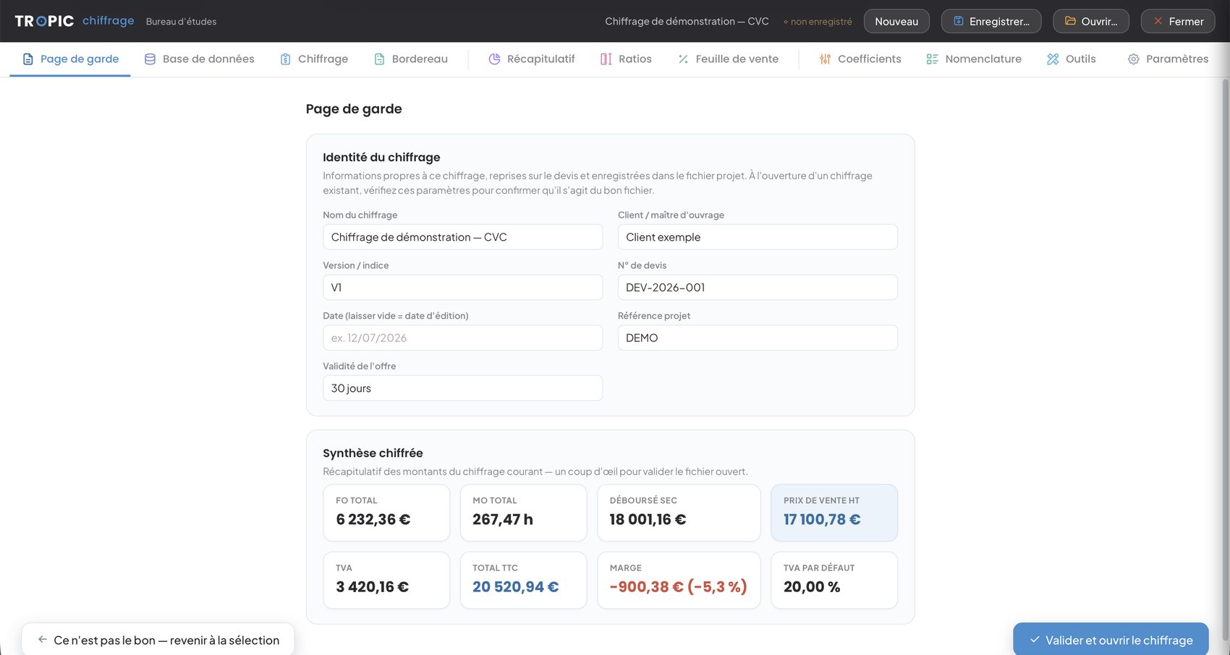The width and height of the screenshot is (1230, 655).
Task: Click the Paramètres gear icon
Action: 1133,59
